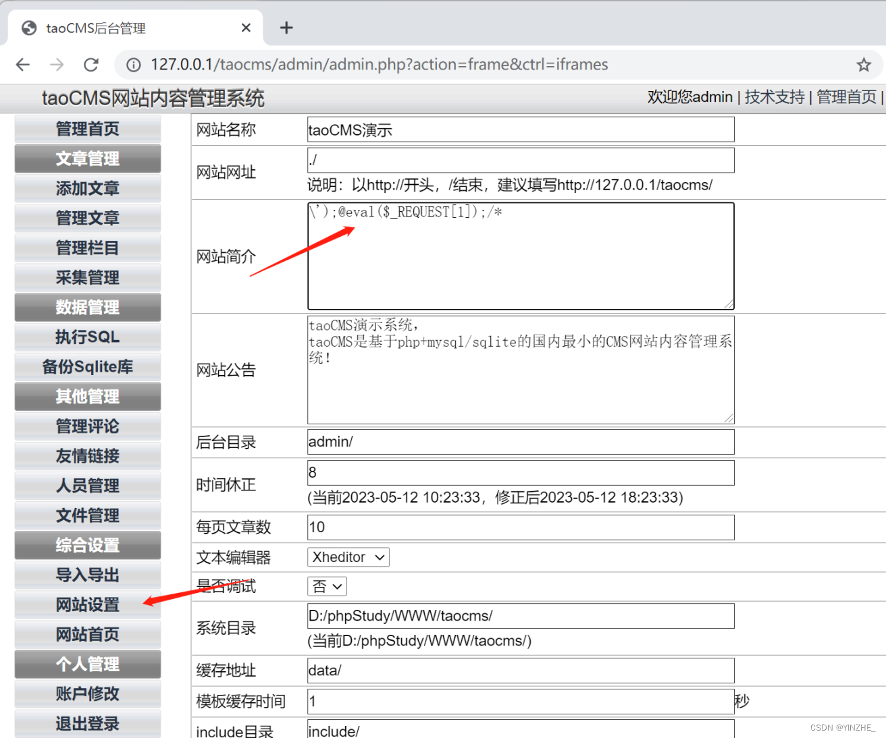This screenshot has width=886, height=738.
Task: Open the 是否调试 dropdown showing 否
Action: (x=328, y=586)
